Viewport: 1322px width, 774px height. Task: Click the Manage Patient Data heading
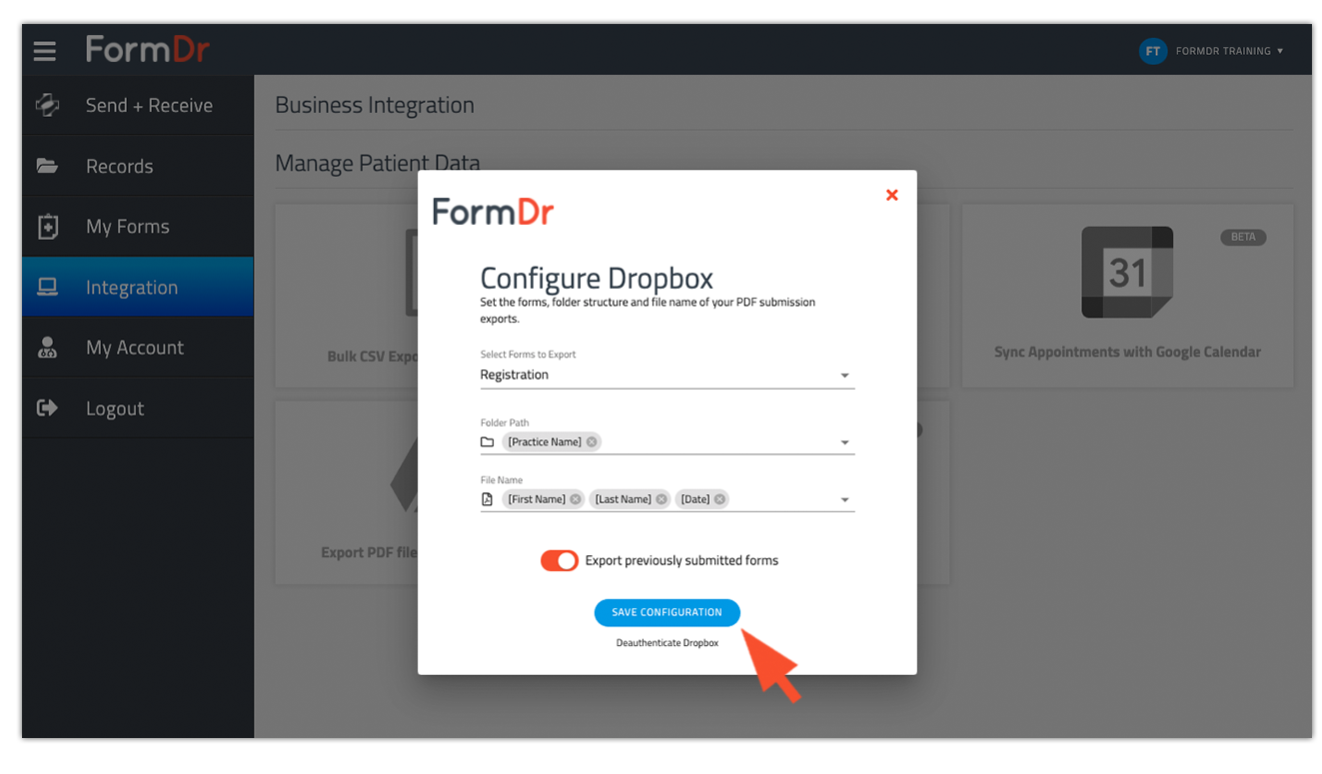coord(378,162)
